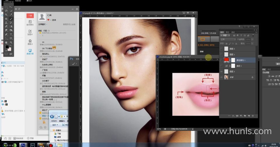280x147 pixels.
Task: Open the workspace 基本 switcher
Action: 278,64
